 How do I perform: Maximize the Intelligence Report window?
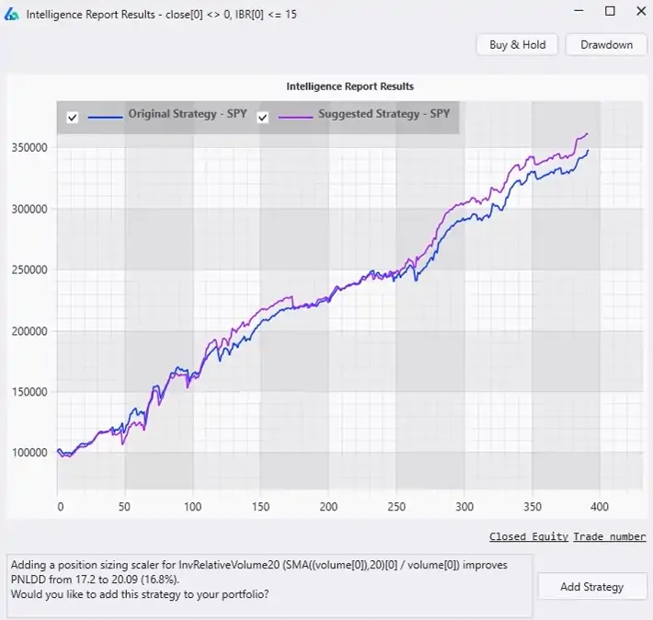(x=610, y=11)
